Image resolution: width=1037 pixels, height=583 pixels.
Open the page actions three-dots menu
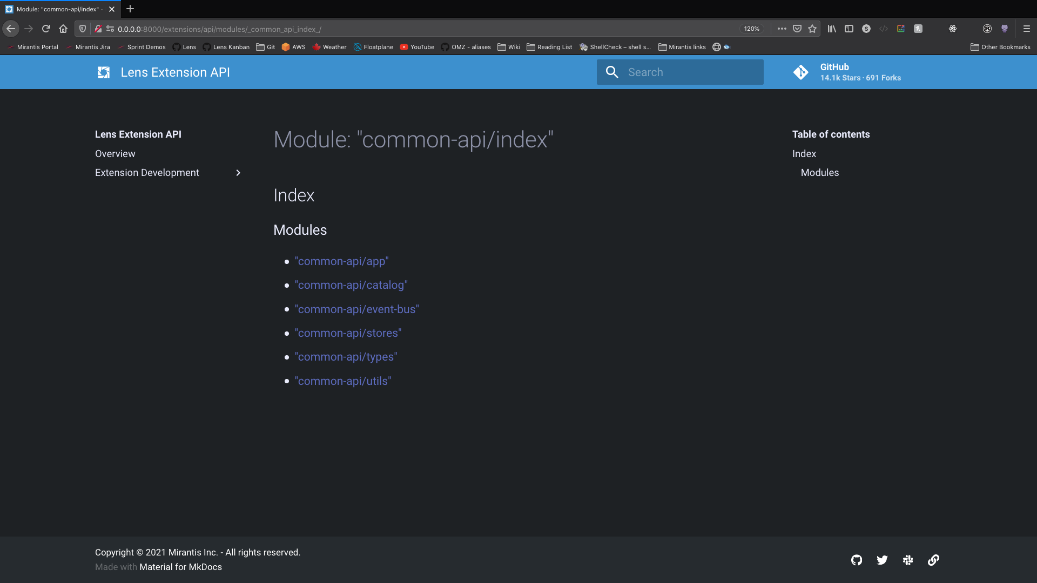pyautogui.click(x=782, y=29)
